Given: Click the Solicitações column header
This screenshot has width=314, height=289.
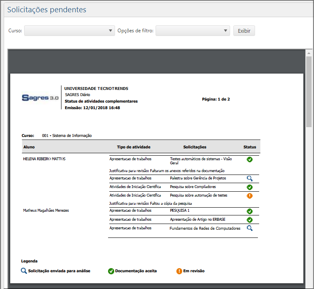Looking at the screenshot, I should click(x=195, y=147).
